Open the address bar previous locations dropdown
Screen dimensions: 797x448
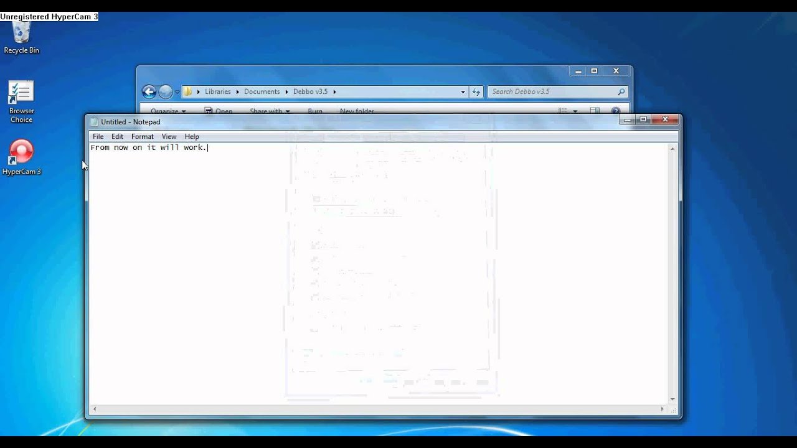pyautogui.click(x=463, y=91)
